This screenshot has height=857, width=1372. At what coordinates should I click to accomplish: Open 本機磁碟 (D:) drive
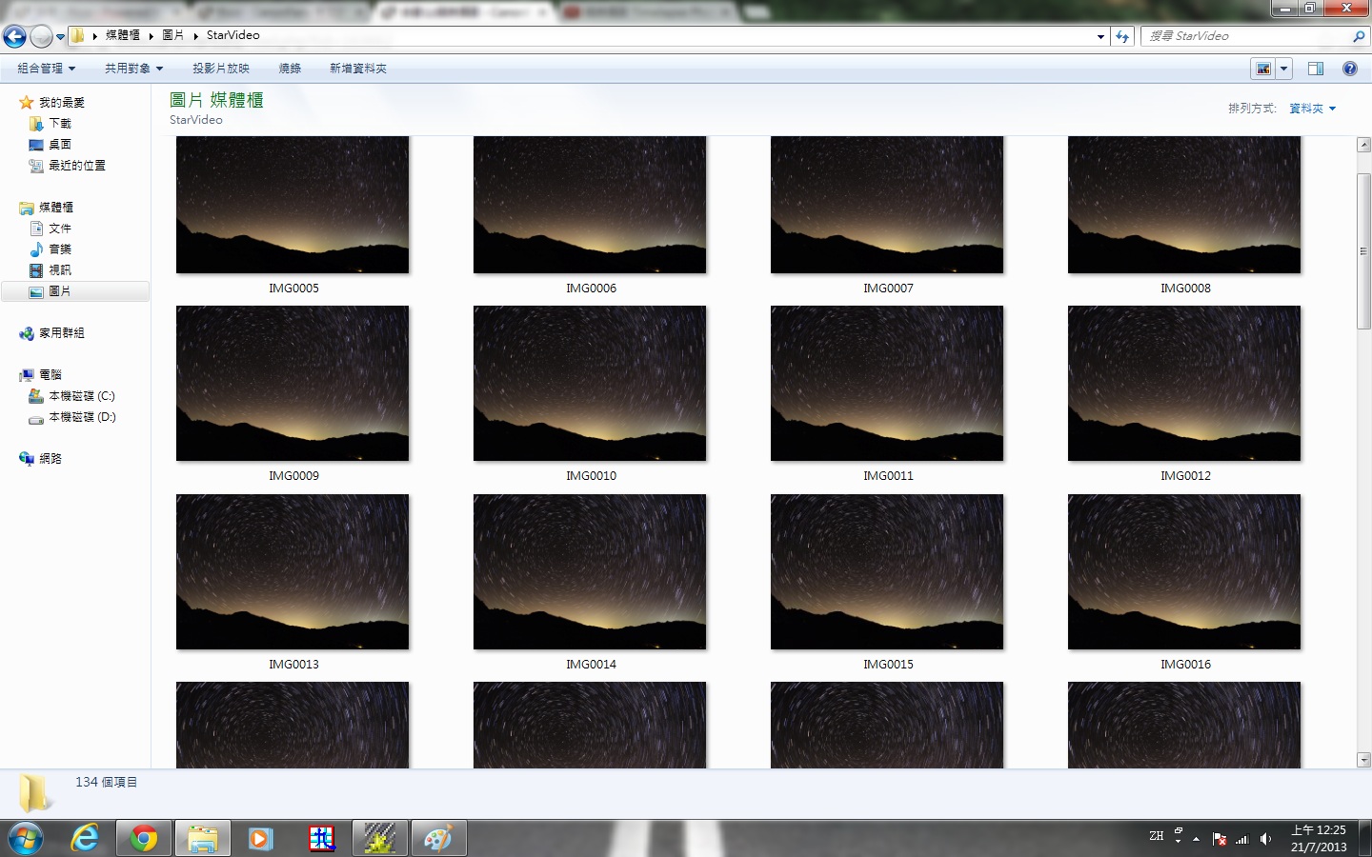82,417
